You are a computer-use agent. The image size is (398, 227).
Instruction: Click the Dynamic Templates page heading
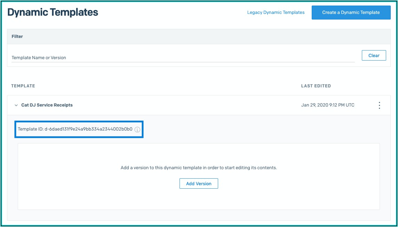click(53, 13)
